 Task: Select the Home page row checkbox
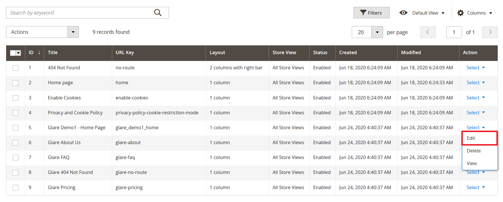(x=15, y=83)
